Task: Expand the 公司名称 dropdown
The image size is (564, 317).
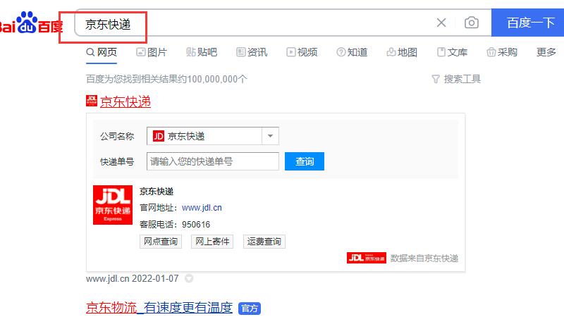Action: 271,136
